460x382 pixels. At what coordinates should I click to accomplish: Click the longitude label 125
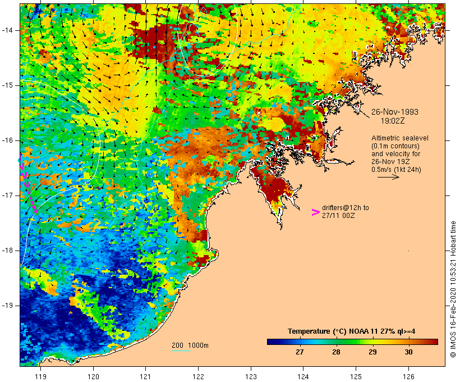pyautogui.click(x=356, y=376)
